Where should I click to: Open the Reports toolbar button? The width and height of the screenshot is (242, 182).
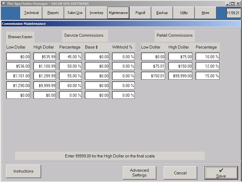click(x=53, y=13)
